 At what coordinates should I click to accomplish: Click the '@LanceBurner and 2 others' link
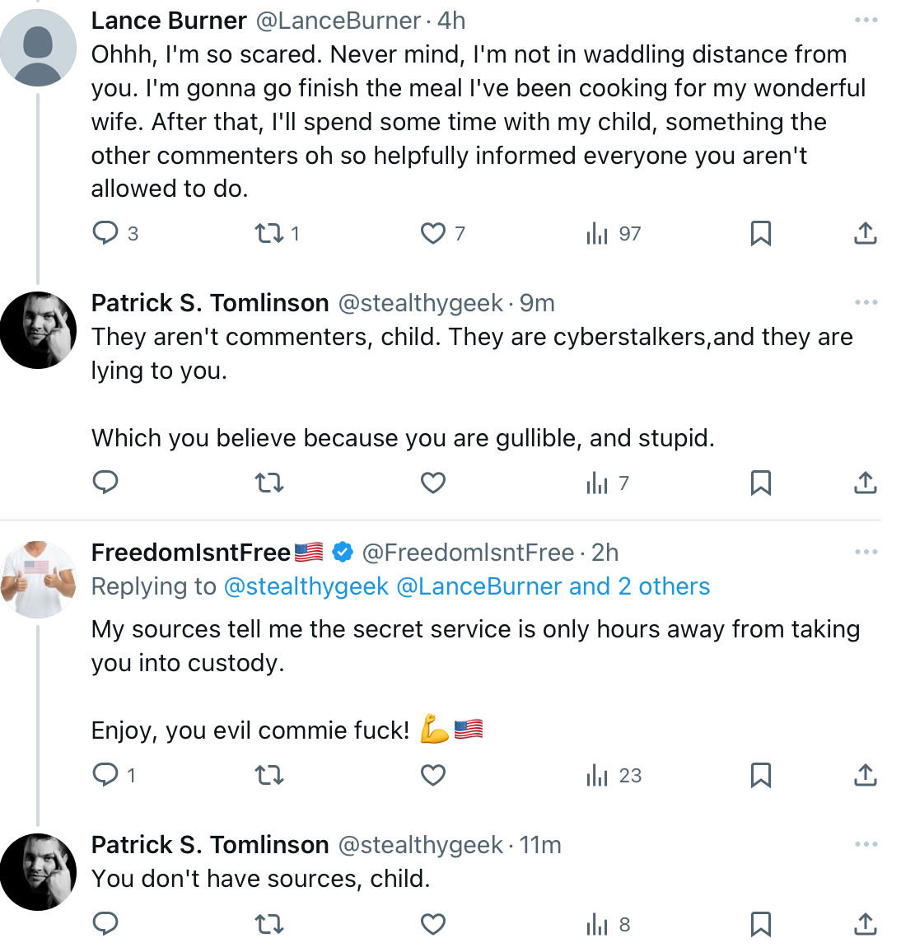click(x=553, y=586)
